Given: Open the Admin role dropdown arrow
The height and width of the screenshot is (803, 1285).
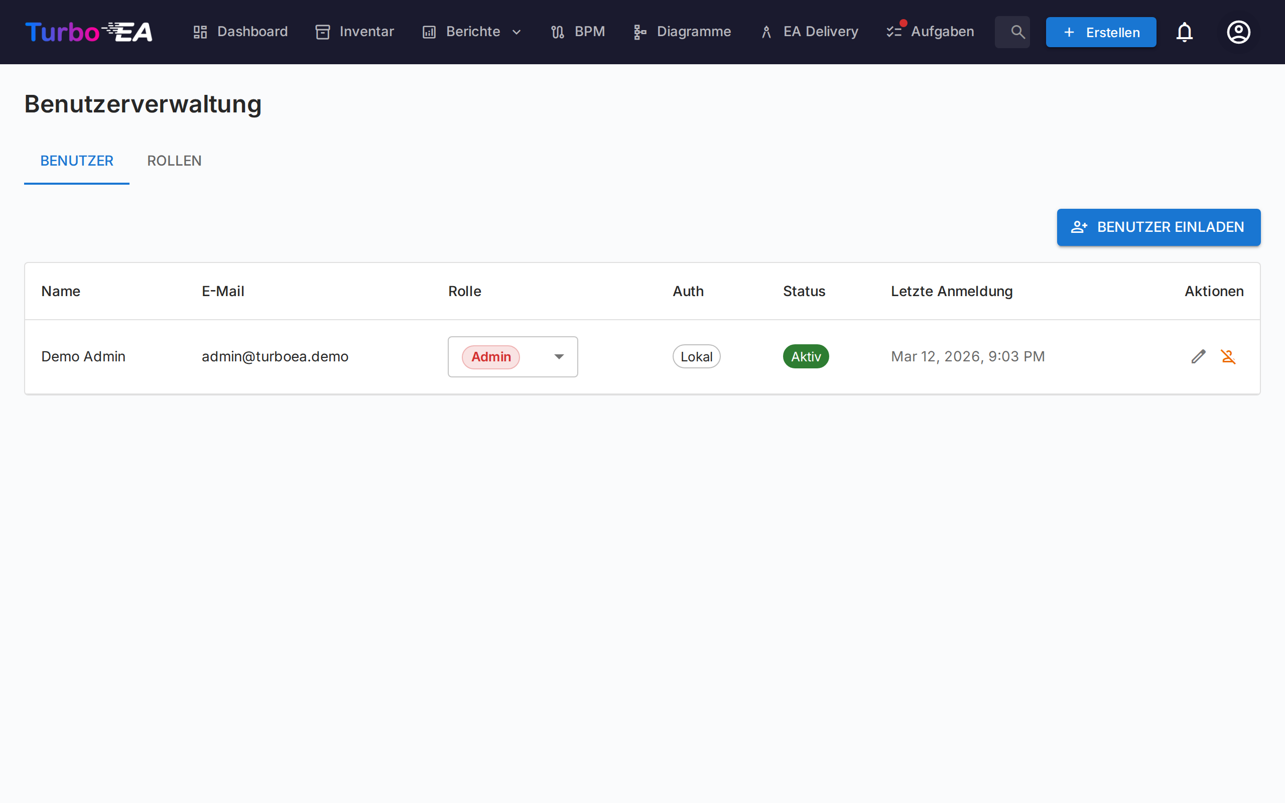Looking at the screenshot, I should coord(559,357).
